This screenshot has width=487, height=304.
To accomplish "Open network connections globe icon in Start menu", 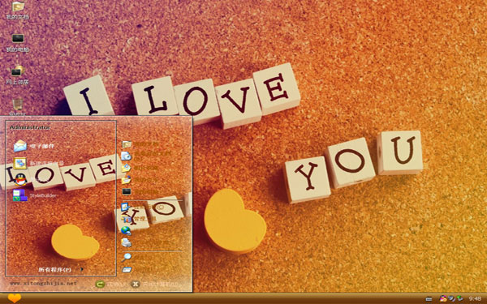I will [126, 230].
